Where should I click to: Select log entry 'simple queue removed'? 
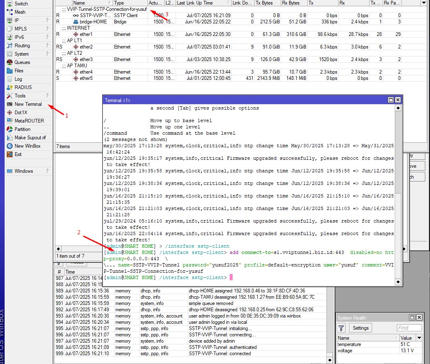click(x=191, y=303)
